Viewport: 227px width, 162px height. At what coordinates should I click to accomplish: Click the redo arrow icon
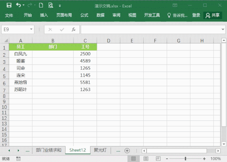click(x=30, y=5)
